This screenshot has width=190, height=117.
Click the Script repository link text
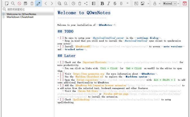[x=87, y=80]
